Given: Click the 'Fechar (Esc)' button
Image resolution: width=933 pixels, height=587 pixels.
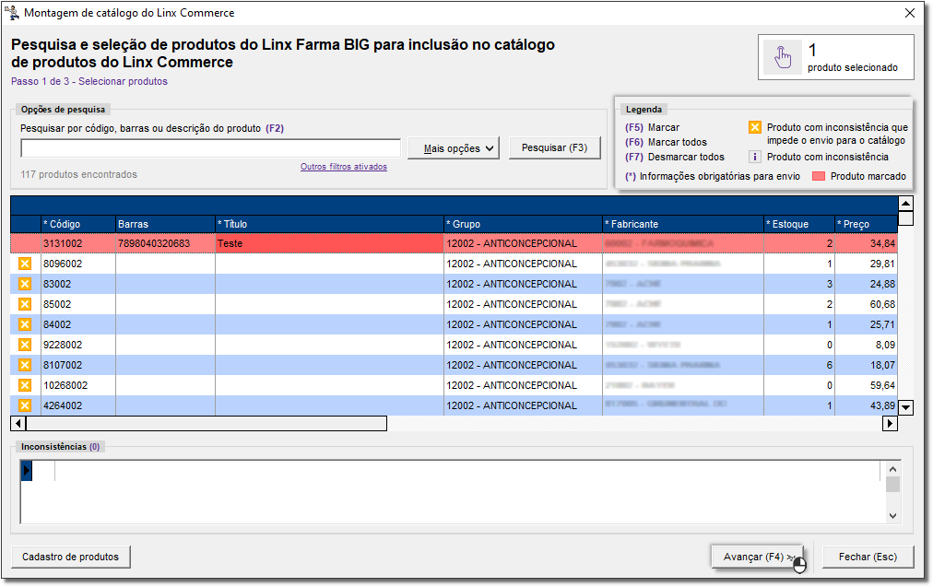Looking at the screenshot, I should [868, 557].
